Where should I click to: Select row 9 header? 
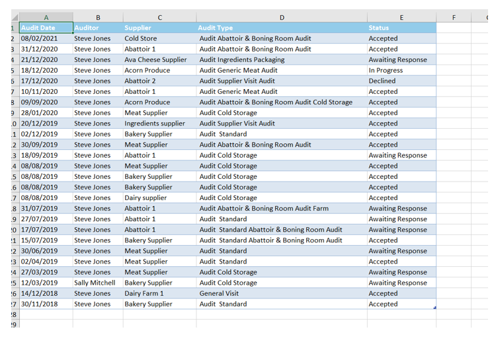coord(15,113)
